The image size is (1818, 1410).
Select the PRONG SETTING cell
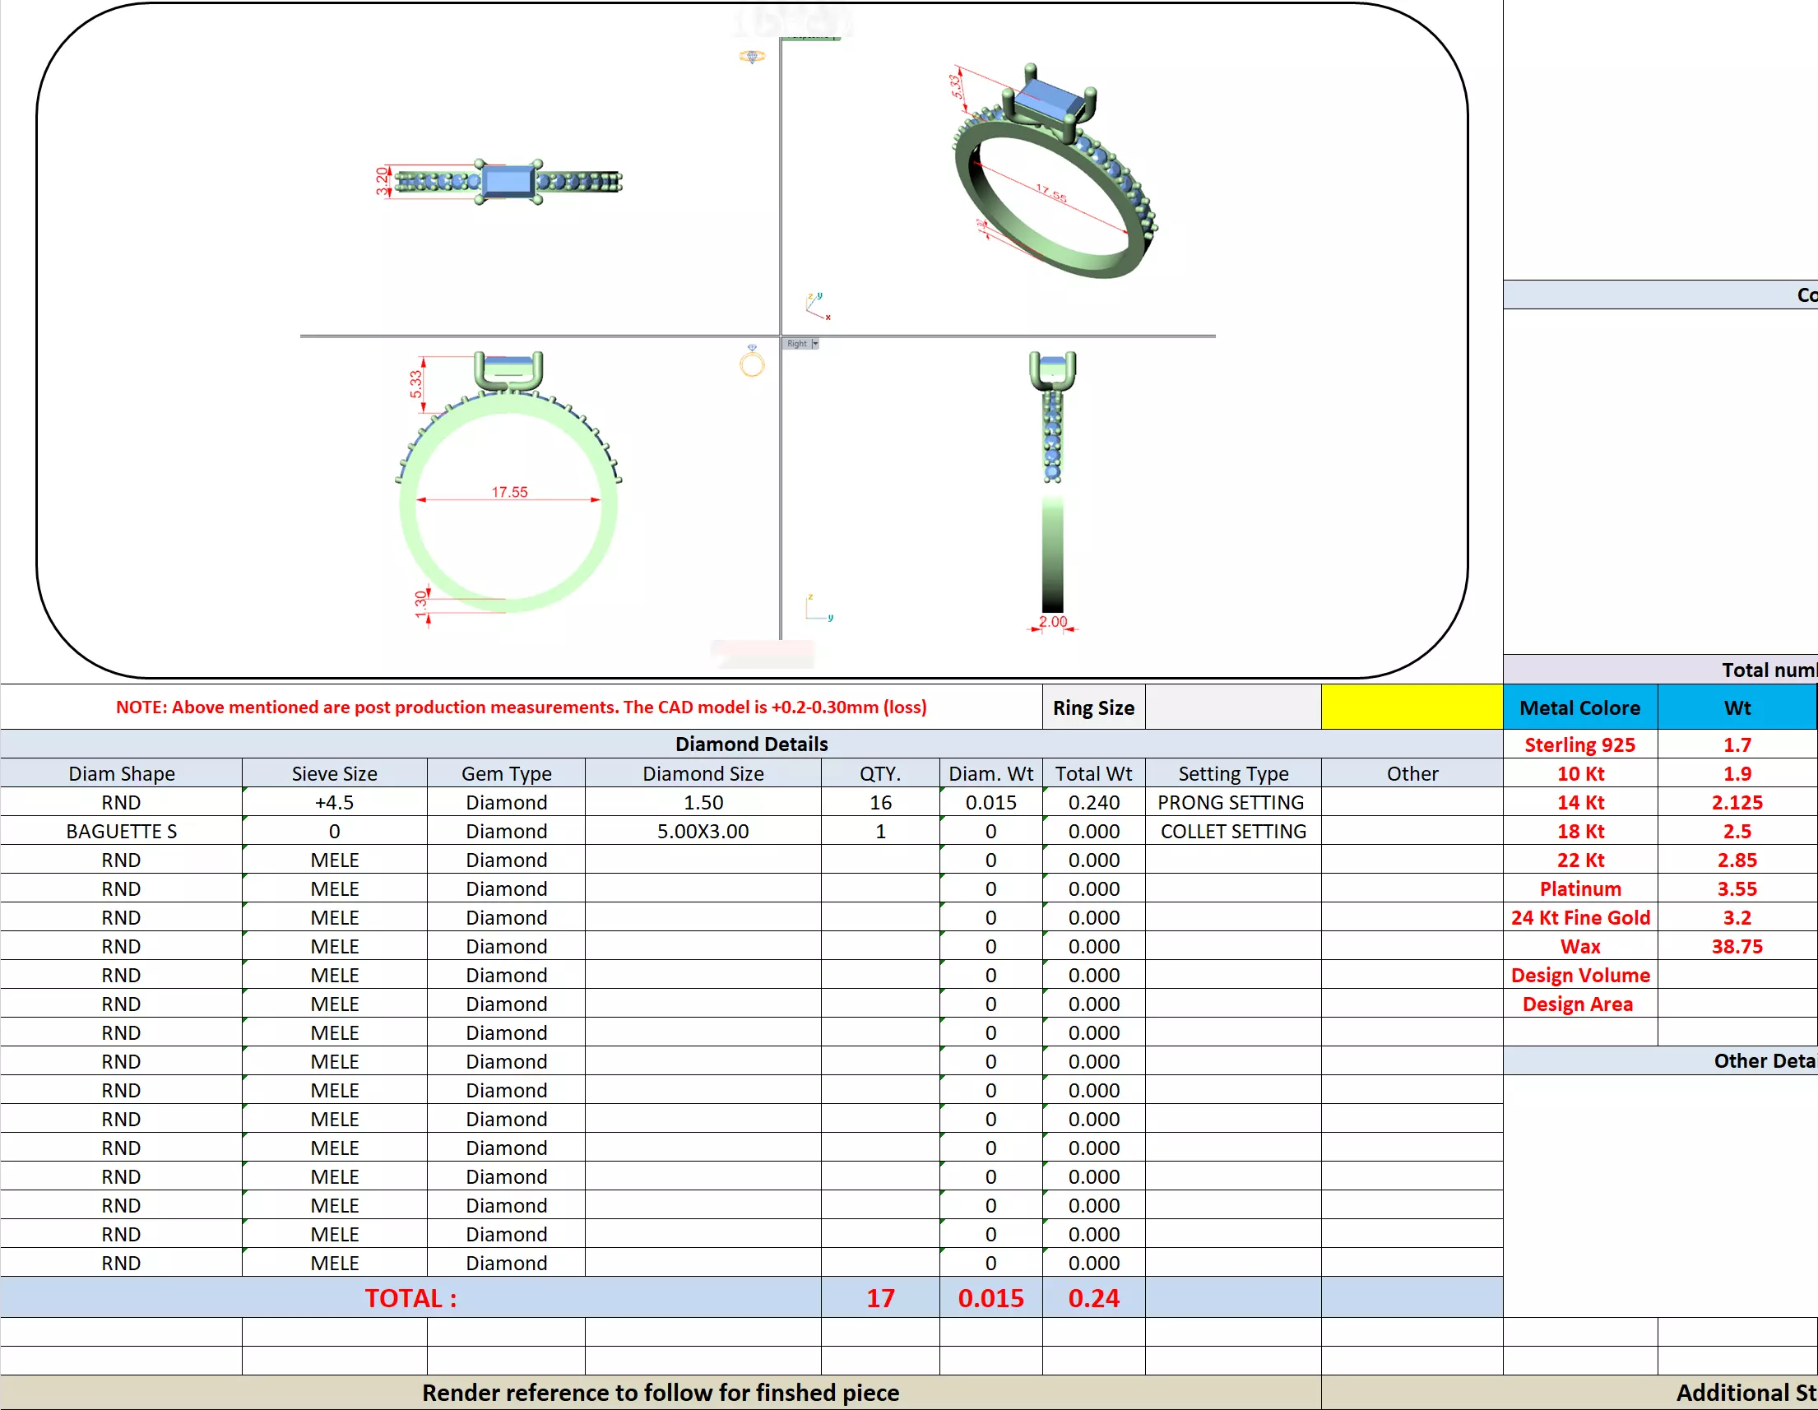pyautogui.click(x=1231, y=802)
